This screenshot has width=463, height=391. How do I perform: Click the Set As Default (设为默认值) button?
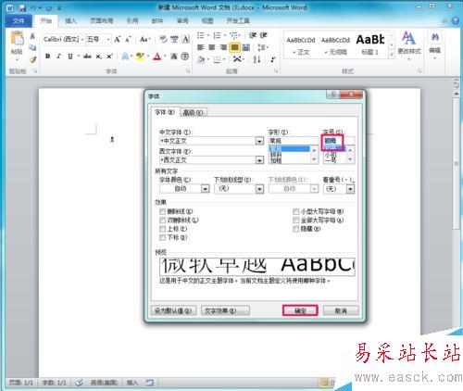[x=173, y=310]
